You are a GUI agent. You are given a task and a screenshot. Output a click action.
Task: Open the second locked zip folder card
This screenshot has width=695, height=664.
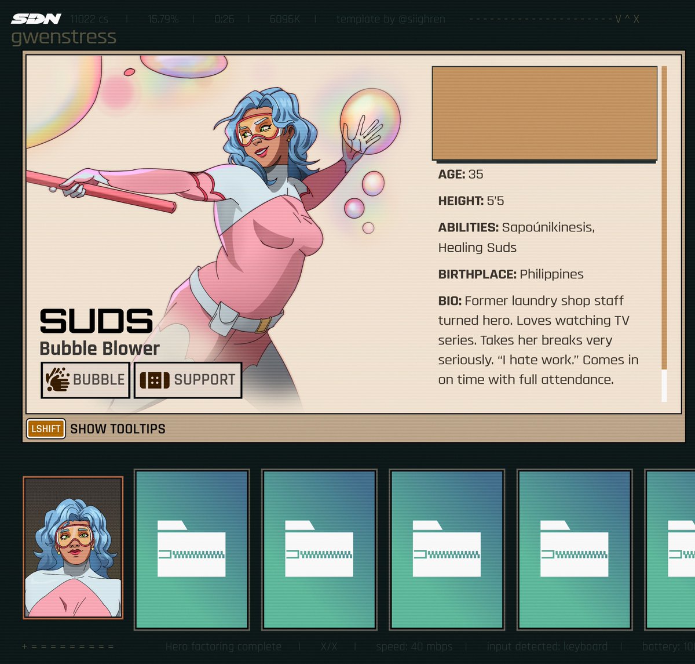click(x=319, y=549)
